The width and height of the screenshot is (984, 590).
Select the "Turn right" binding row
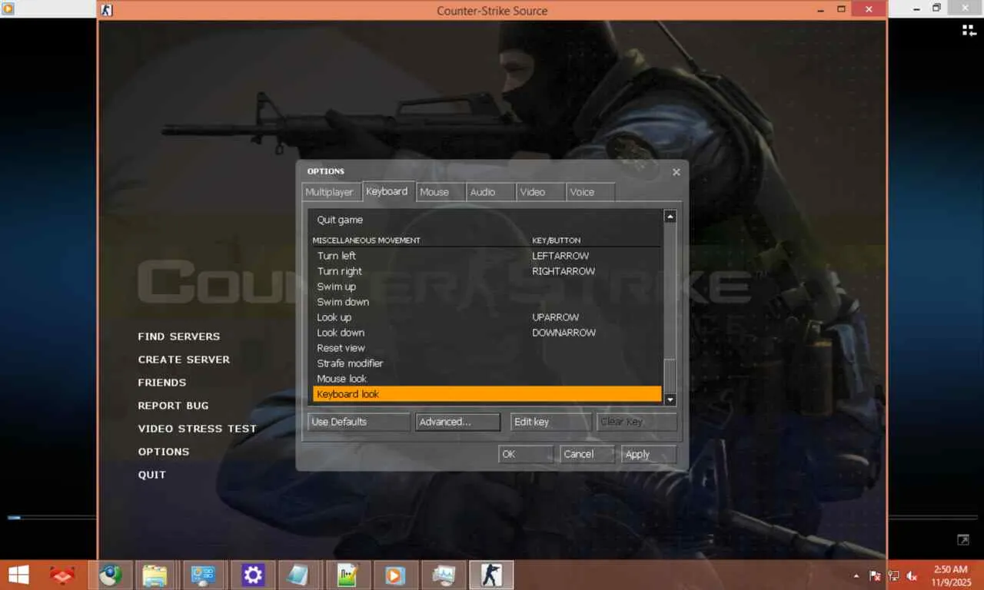tap(487, 271)
